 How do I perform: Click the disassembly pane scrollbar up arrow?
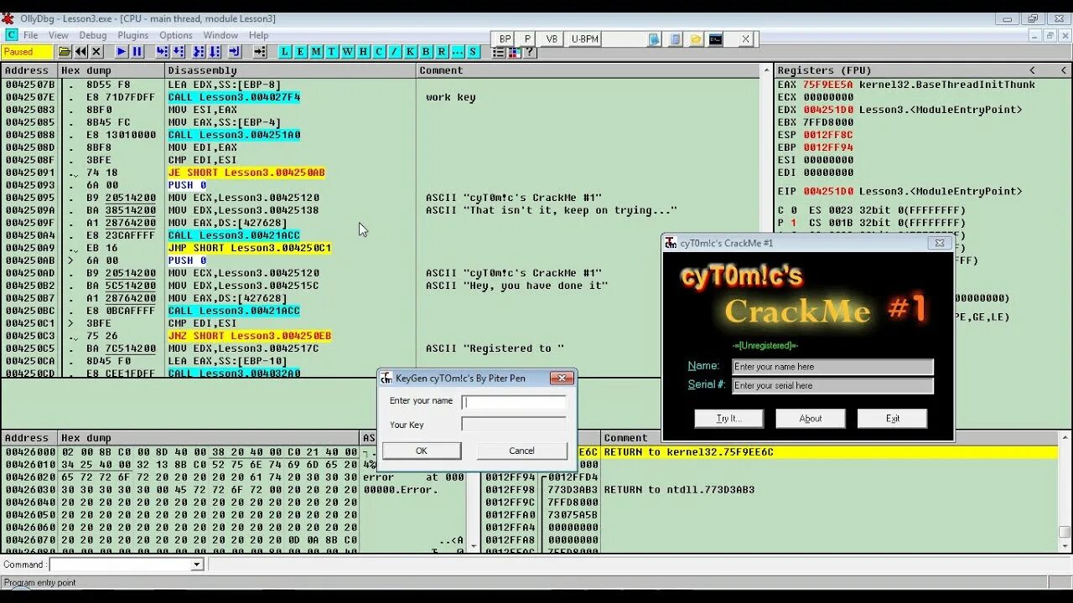[x=765, y=70]
